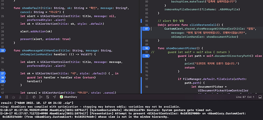Viewport: 263px width, 120px height.
Task: Toggle the breakpoint on line 90
Action: coord(146,48)
